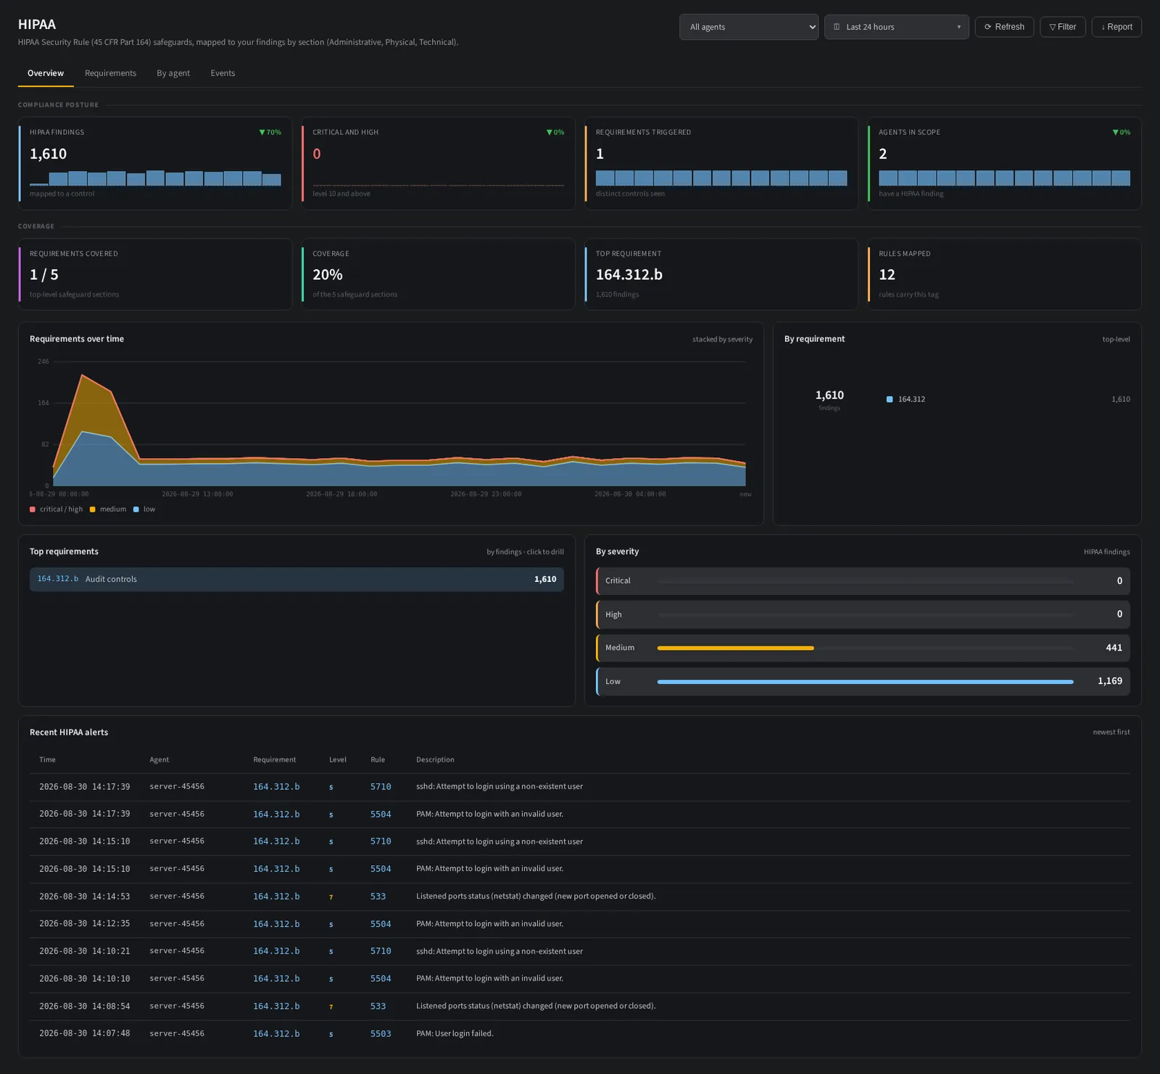Image resolution: width=1160 pixels, height=1074 pixels.
Task: Toggle the low legend swatch
Action: (x=136, y=509)
